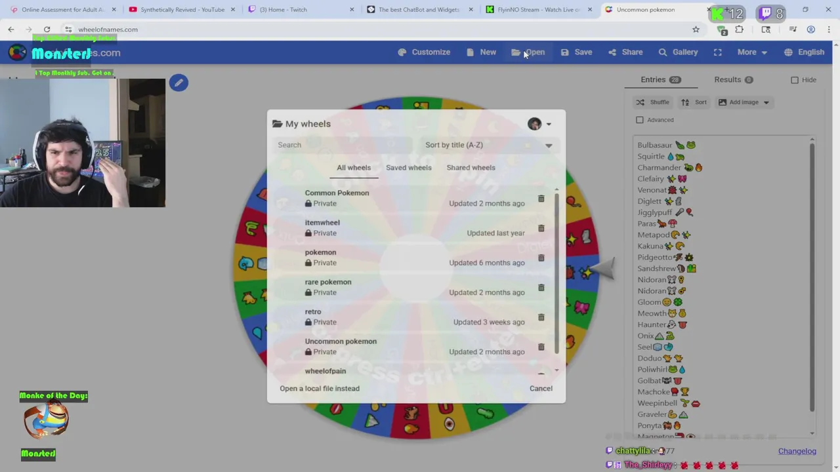Open Customize in the top bar
Viewport: 840px width, 472px height.
point(424,52)
